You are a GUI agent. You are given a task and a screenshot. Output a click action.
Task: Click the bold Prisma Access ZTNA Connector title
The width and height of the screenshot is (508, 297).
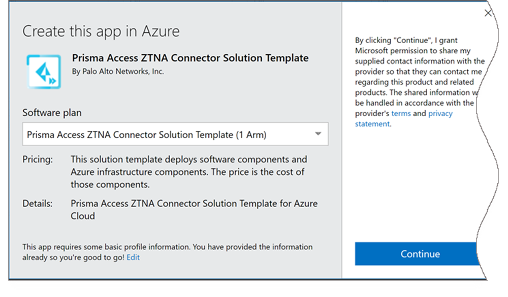[190, 58]
